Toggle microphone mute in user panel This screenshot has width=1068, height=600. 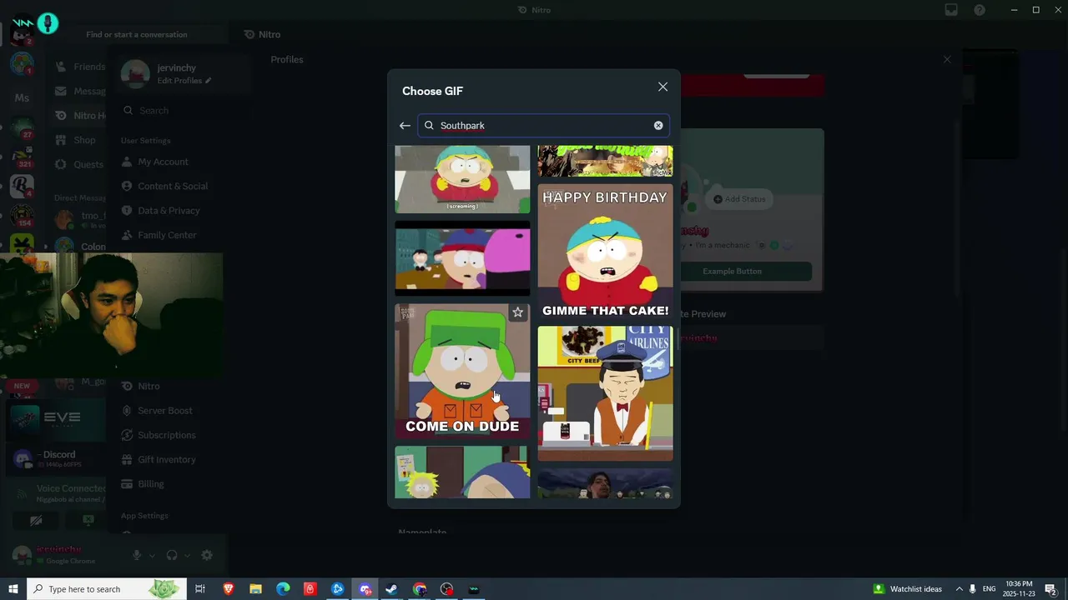click(137, 555)
